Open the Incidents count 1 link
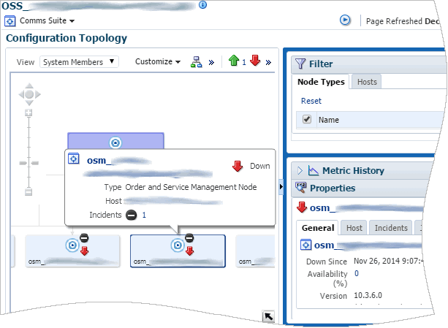Screen dimensions: 448x328 pos(144,215)
